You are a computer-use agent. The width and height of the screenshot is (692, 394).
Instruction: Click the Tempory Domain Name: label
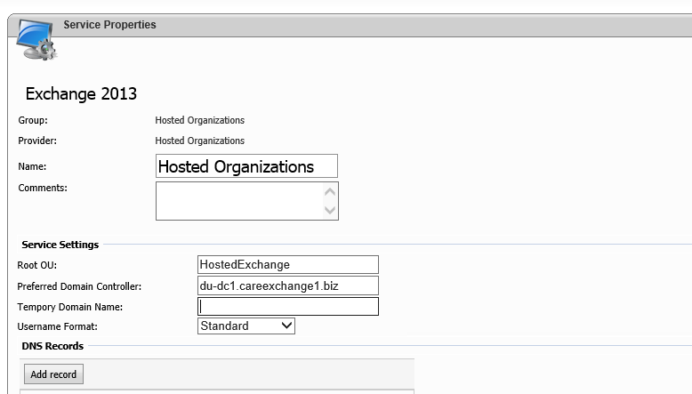[70, 307]
